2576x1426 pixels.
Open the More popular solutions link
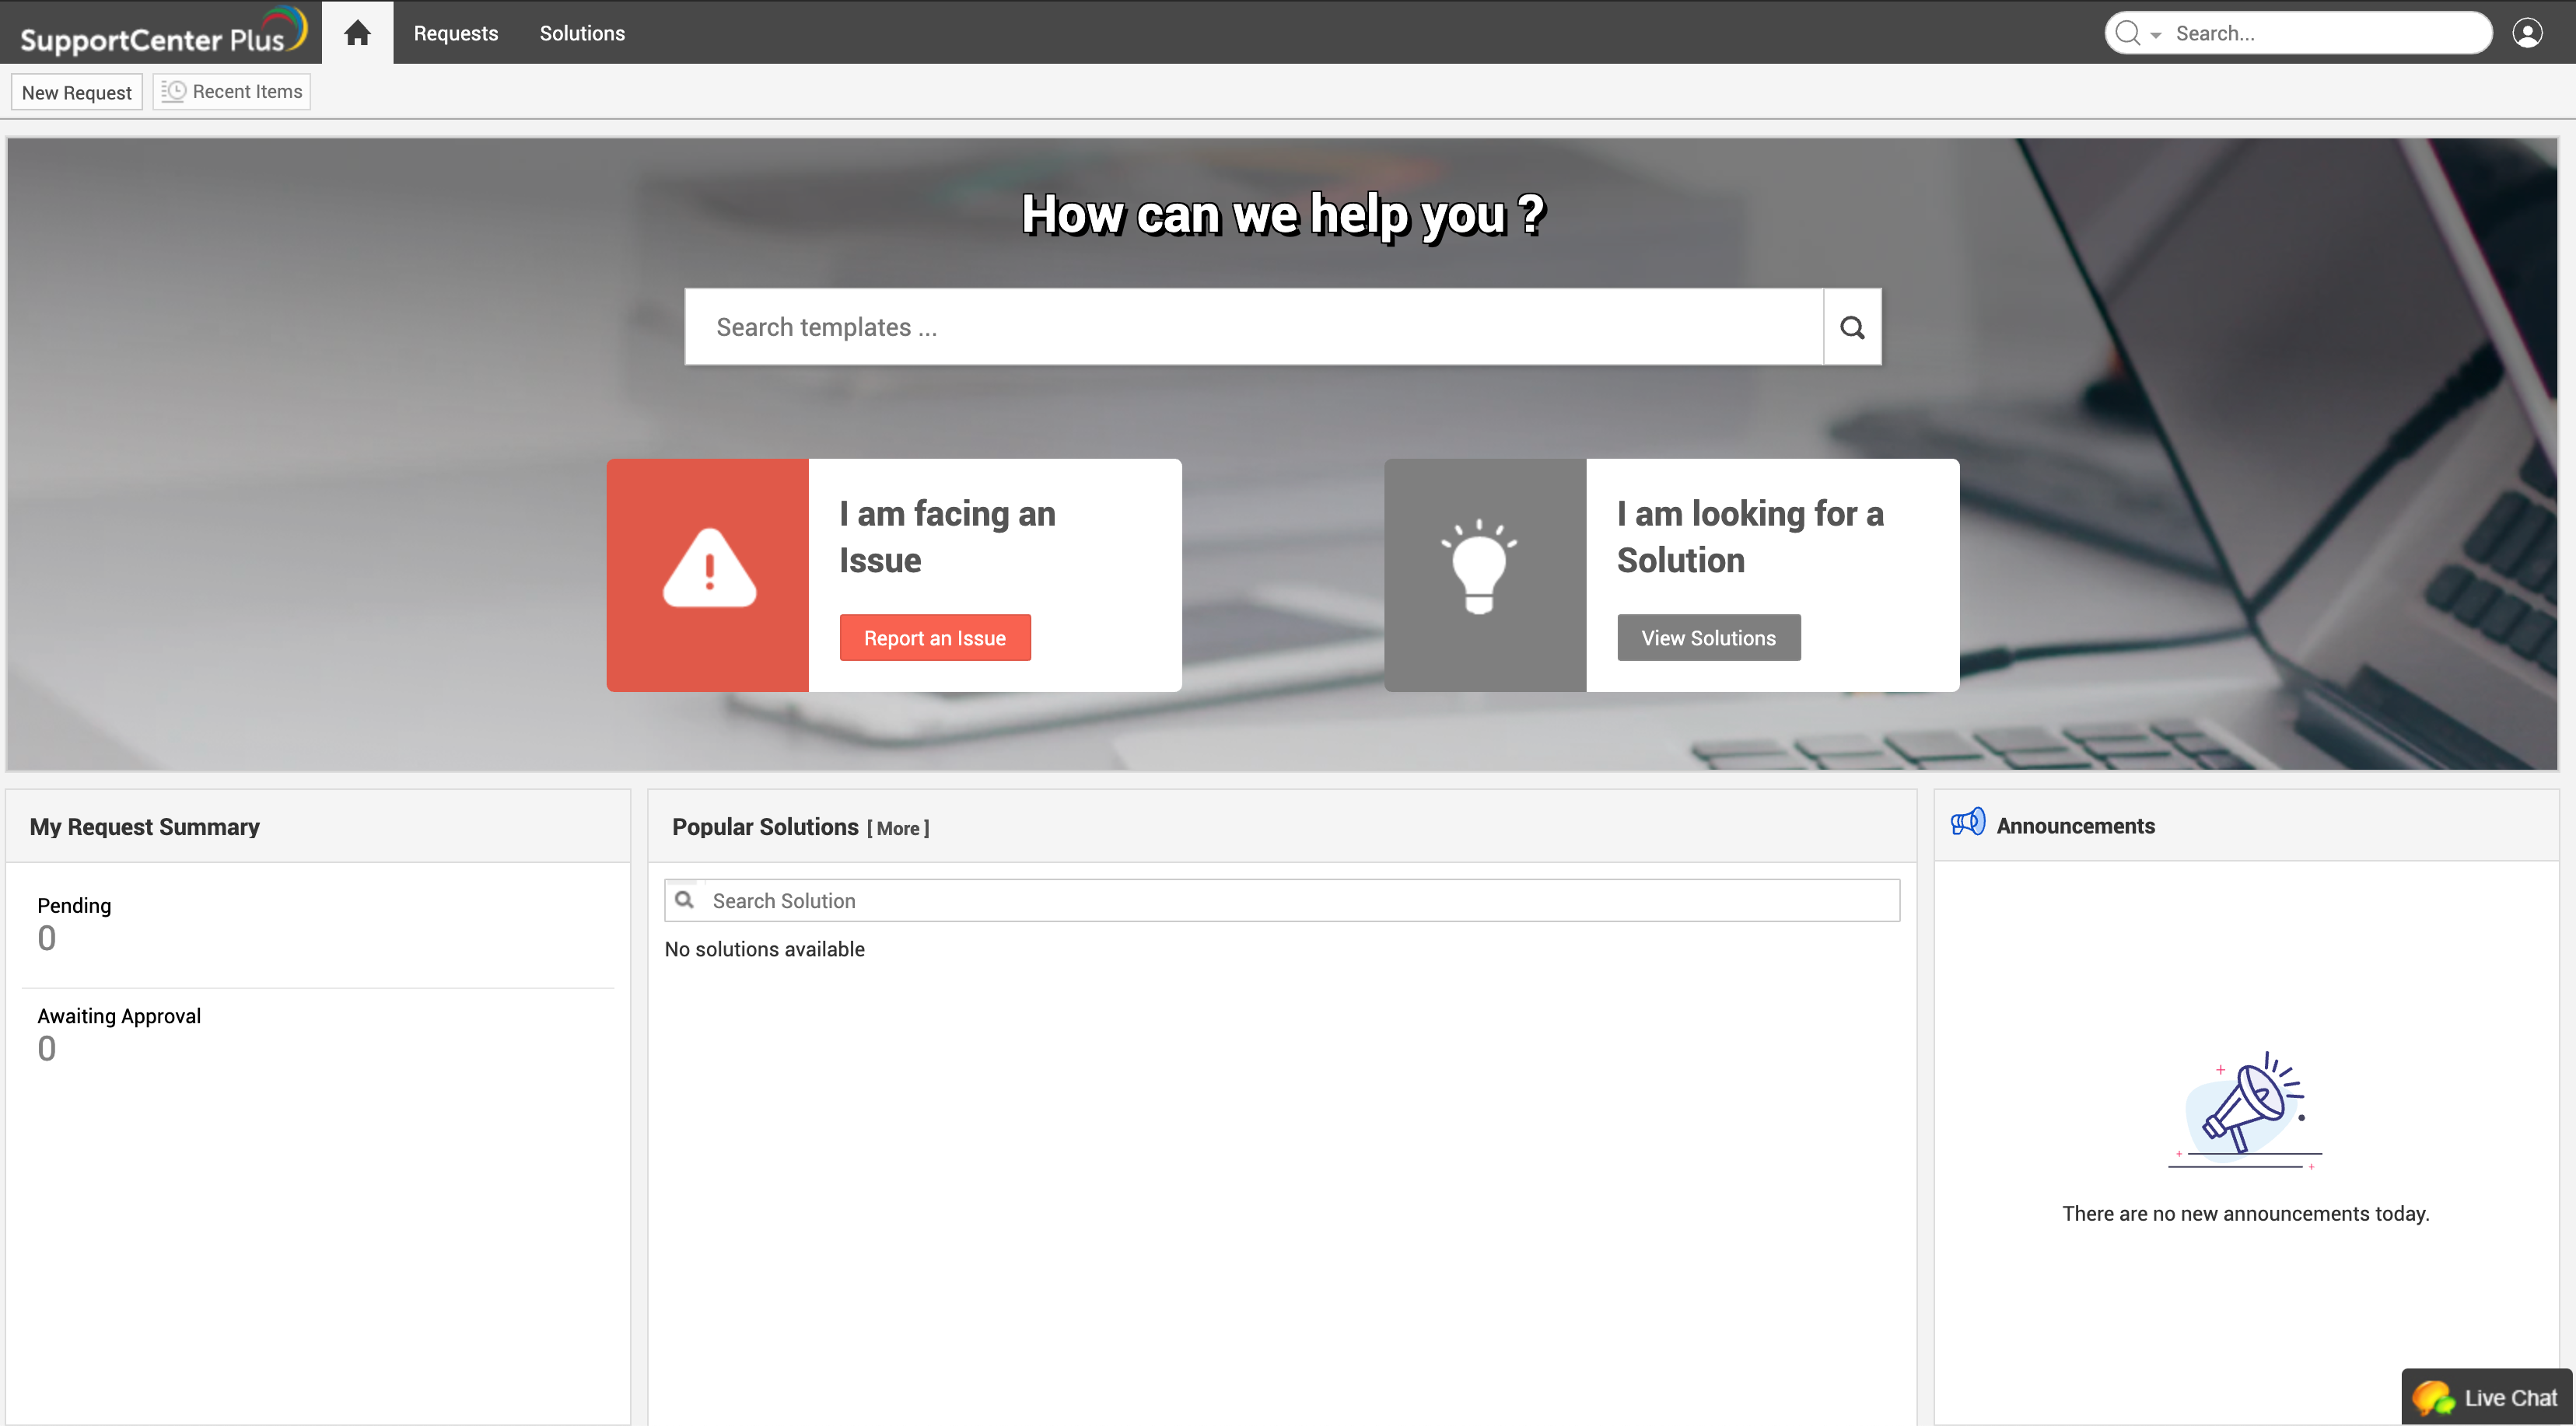pos(897,828)
